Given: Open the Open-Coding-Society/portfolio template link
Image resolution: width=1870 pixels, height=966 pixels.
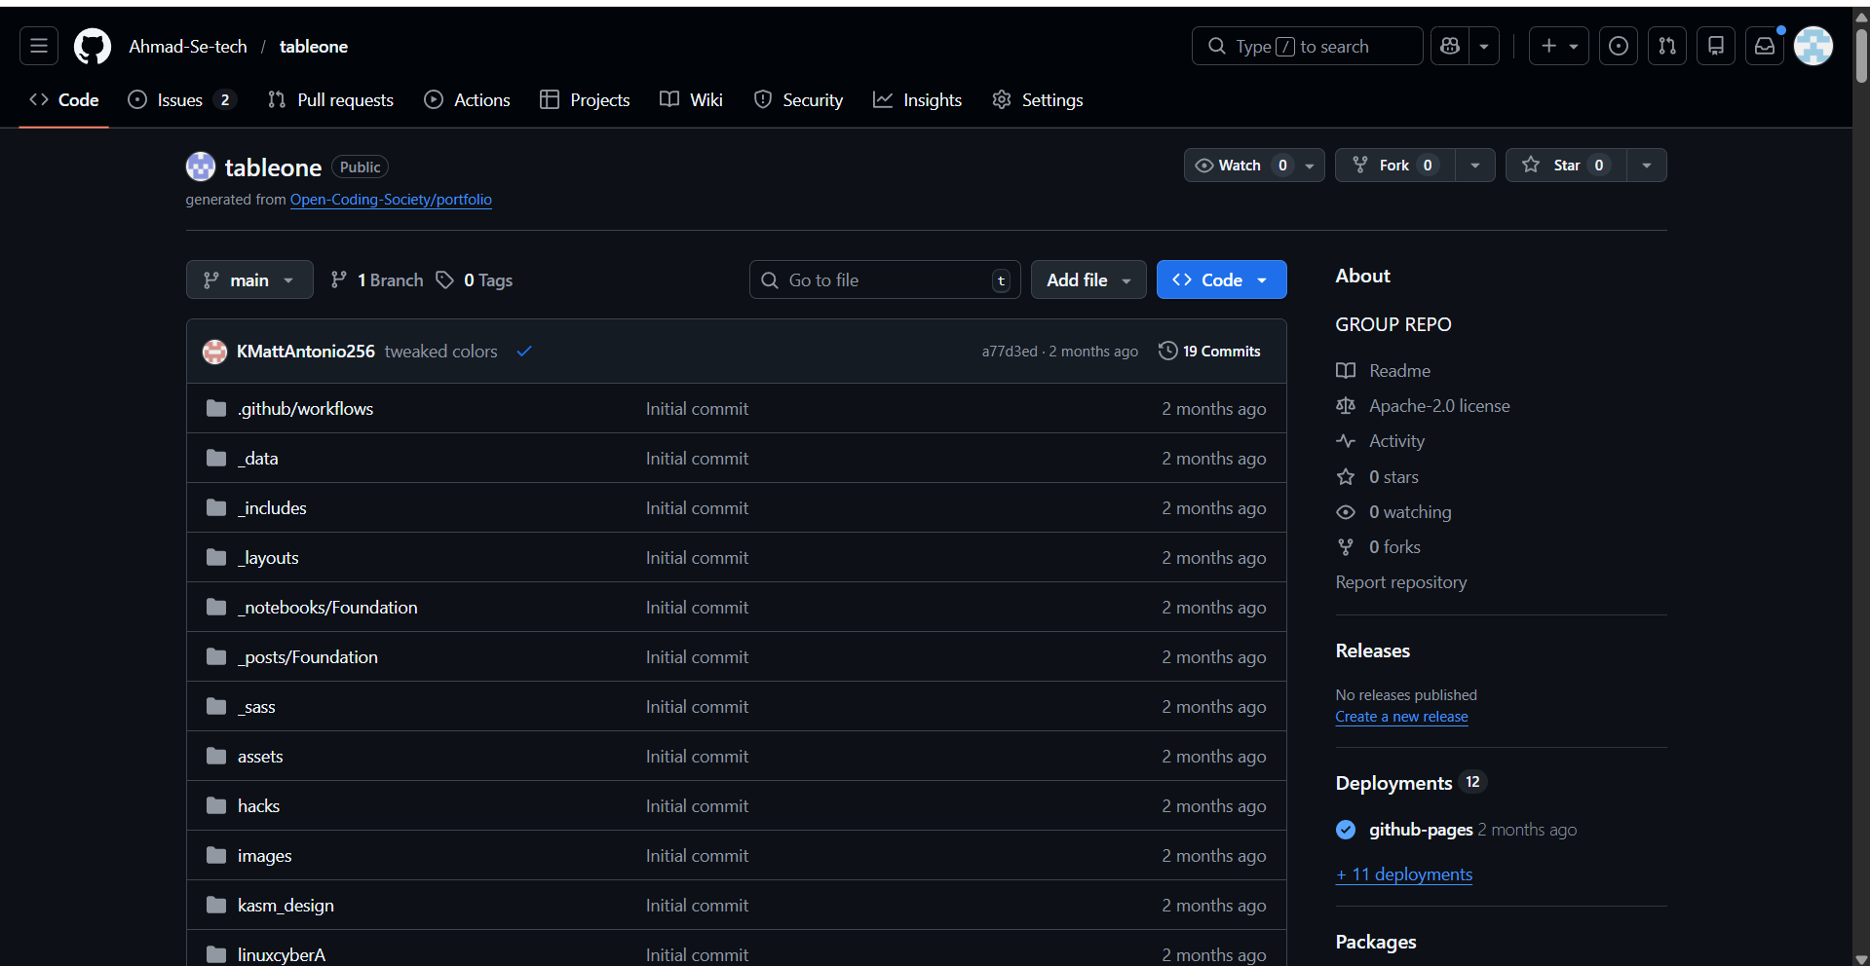Looking at the screenshot, I should pyautogui.click(x=391, y=200).
